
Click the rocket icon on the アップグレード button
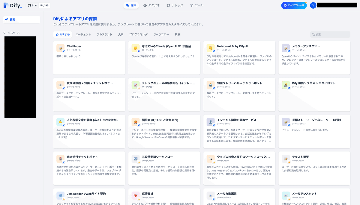pyautogui.click(x=286, y=5)
